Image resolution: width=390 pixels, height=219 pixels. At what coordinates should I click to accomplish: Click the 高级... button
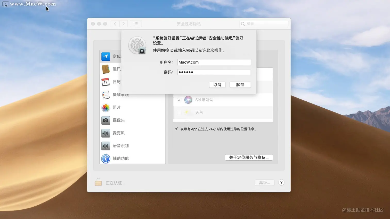265,182
